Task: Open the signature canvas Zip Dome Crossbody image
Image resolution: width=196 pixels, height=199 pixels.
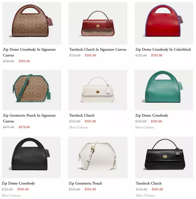Action: pyautogui.click(x=32, y=23)
